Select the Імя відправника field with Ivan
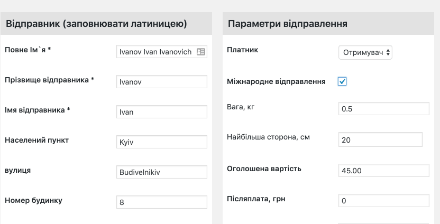Screen dimensions: 440x224 click(x=162, y=111)
